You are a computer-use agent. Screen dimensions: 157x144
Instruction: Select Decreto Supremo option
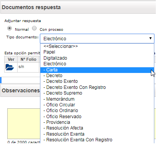click(x=97, y=93)
